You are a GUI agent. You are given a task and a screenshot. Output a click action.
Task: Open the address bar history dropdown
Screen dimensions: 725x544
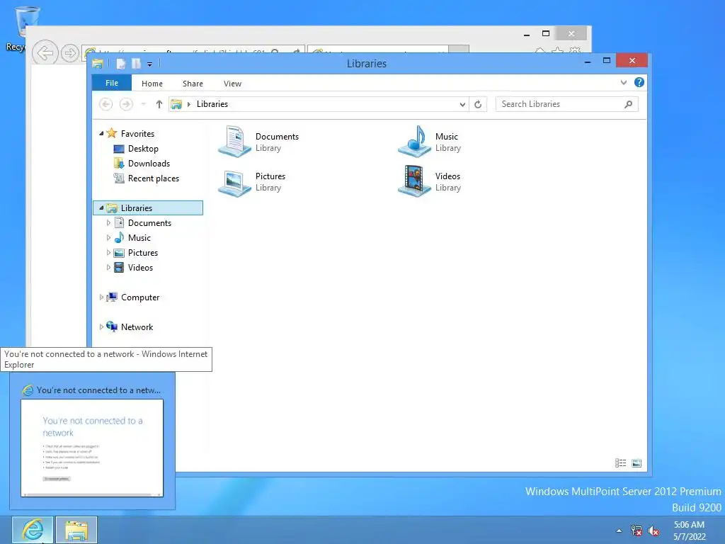pos(462,105)
